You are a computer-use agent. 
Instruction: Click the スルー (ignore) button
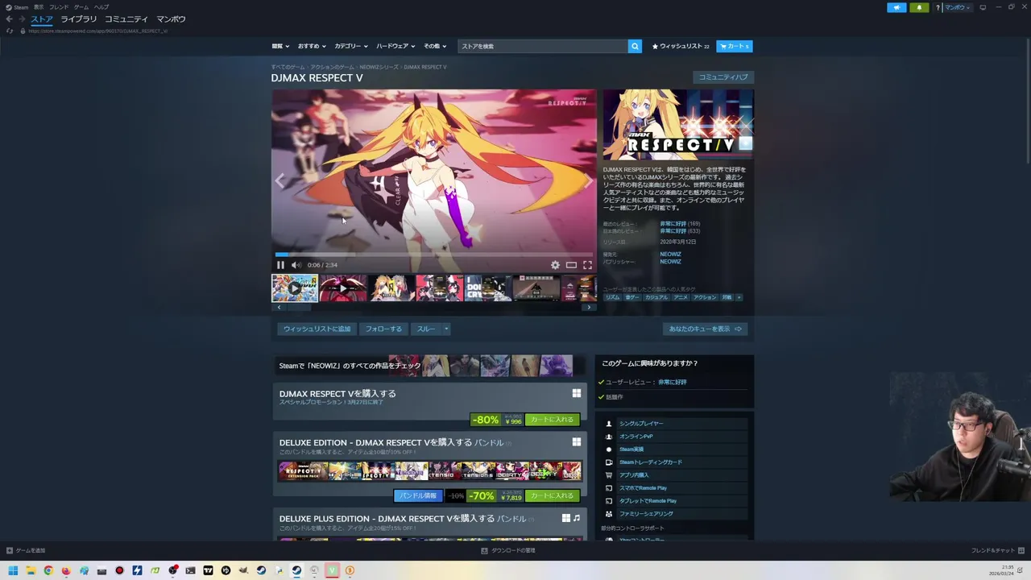(x=426, y=329)
